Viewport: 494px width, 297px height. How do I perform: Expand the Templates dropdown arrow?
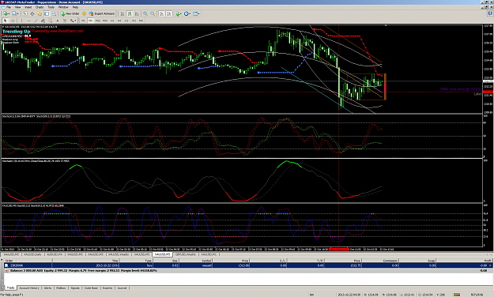199,14
